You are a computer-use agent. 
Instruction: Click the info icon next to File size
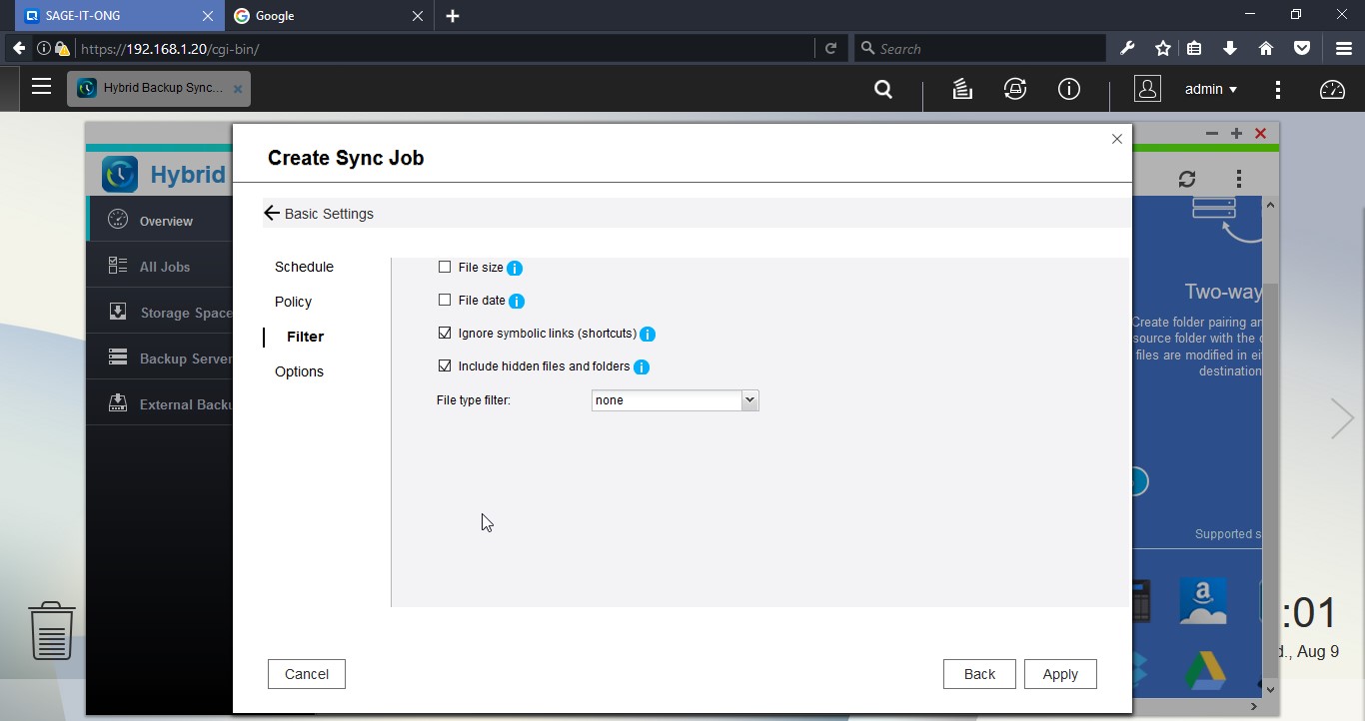[515, 269]
